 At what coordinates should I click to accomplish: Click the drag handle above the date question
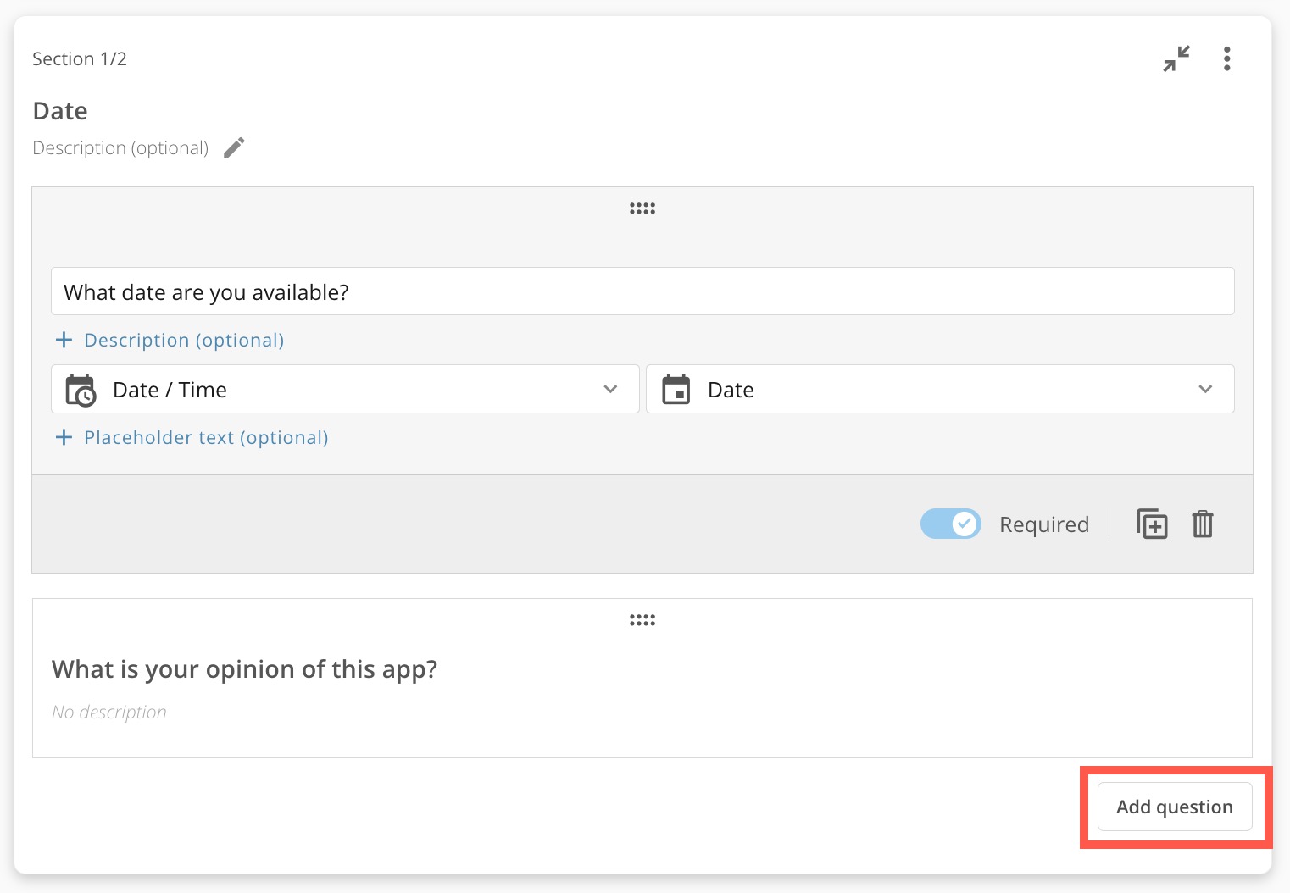click(642, 208)
